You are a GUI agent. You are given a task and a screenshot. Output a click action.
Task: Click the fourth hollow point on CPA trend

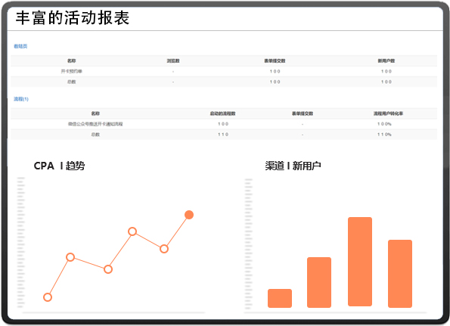point(132,231)
